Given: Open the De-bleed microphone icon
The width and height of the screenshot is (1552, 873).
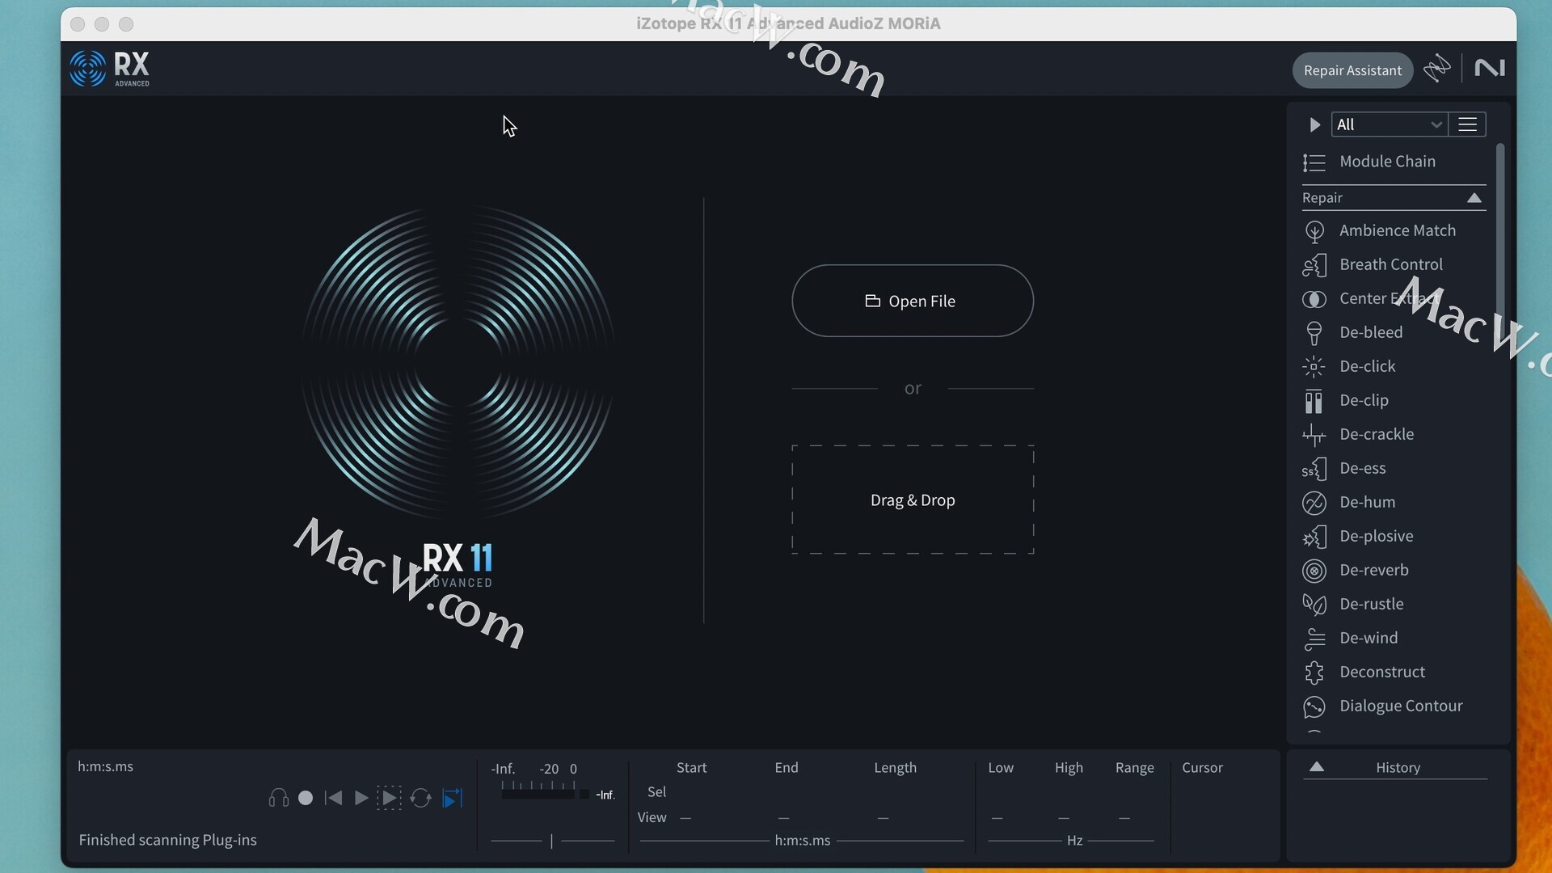Looking at the screenshot, I should (x=1314, y=333).
